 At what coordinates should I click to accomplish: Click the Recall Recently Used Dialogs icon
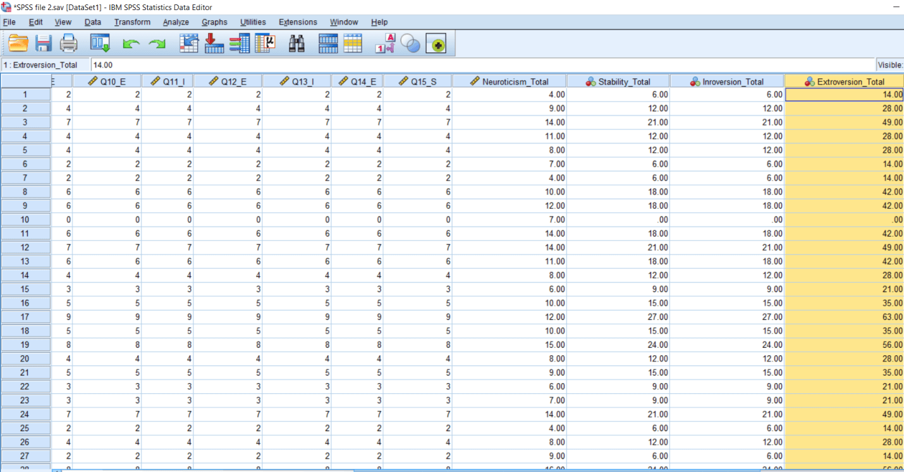pos(99,43)
